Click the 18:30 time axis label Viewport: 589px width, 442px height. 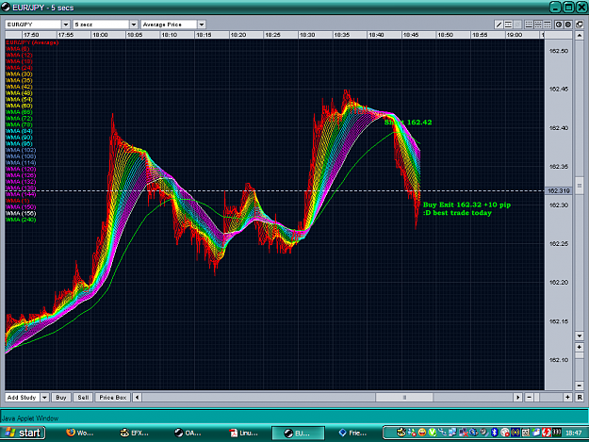307,35
